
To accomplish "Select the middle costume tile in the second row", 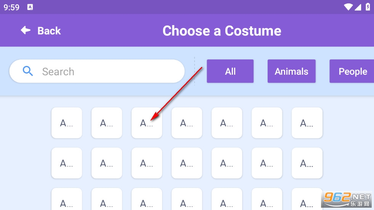I will click(x=187, y=163).
